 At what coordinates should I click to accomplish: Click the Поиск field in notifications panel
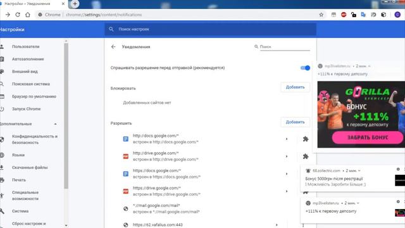[x=285, y=47]
